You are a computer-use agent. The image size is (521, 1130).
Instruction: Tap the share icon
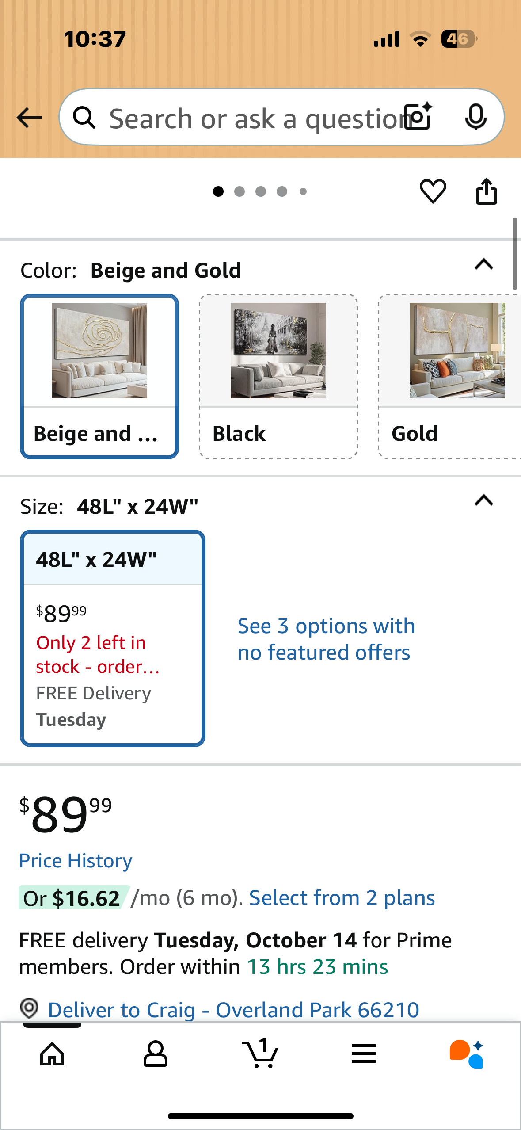[x=486, y=191]
